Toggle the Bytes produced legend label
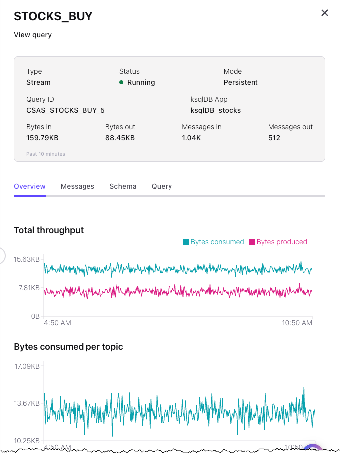The height and width of the screenshot is (453, 340). coord(282,242)
